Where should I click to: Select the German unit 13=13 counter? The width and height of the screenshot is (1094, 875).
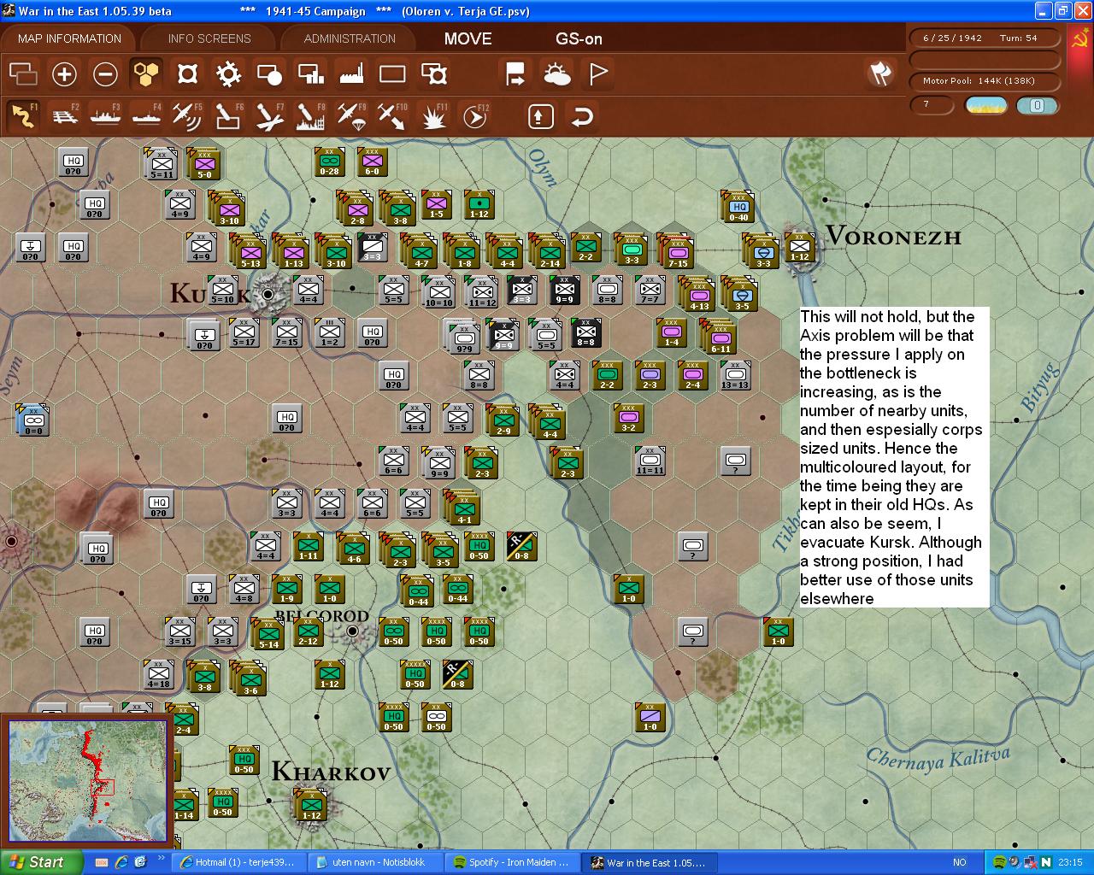point(735,375)
